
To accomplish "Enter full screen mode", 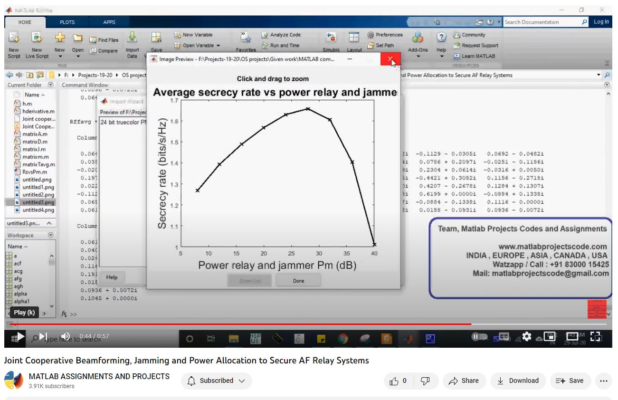I will pos(596,336).
